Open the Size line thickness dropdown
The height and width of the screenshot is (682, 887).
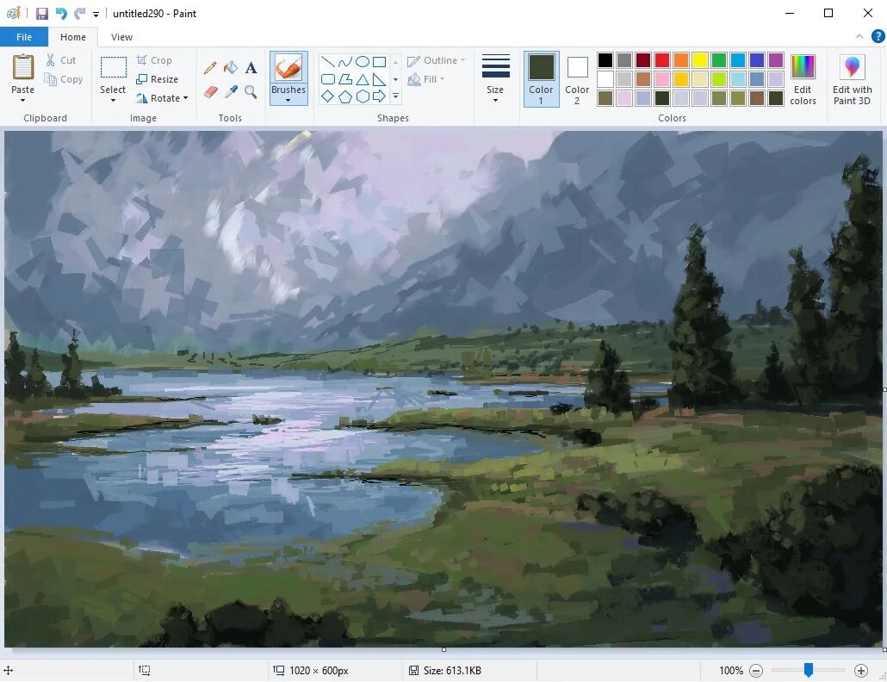pyautogui.click(x=495, y=80)
